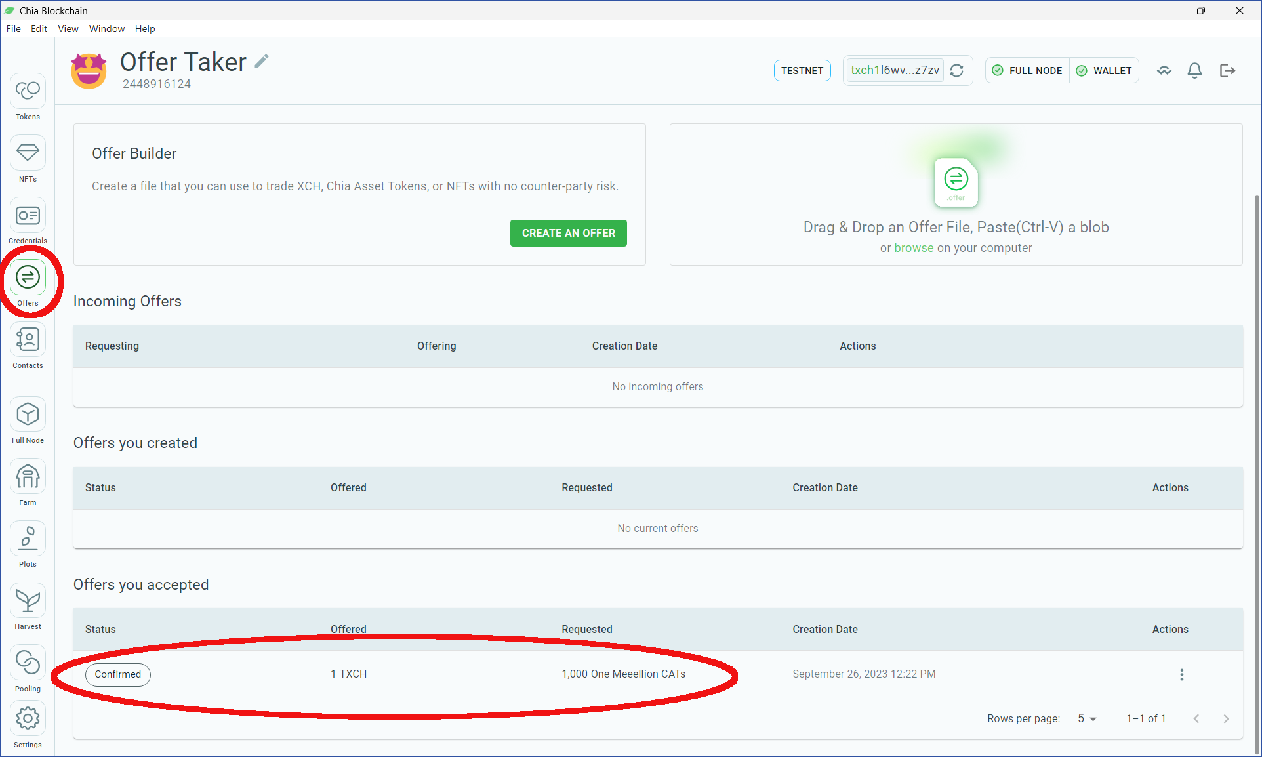Open the rows per page dropdown
Viewport: 1262px width, 757px height.
pos(1087,719)
